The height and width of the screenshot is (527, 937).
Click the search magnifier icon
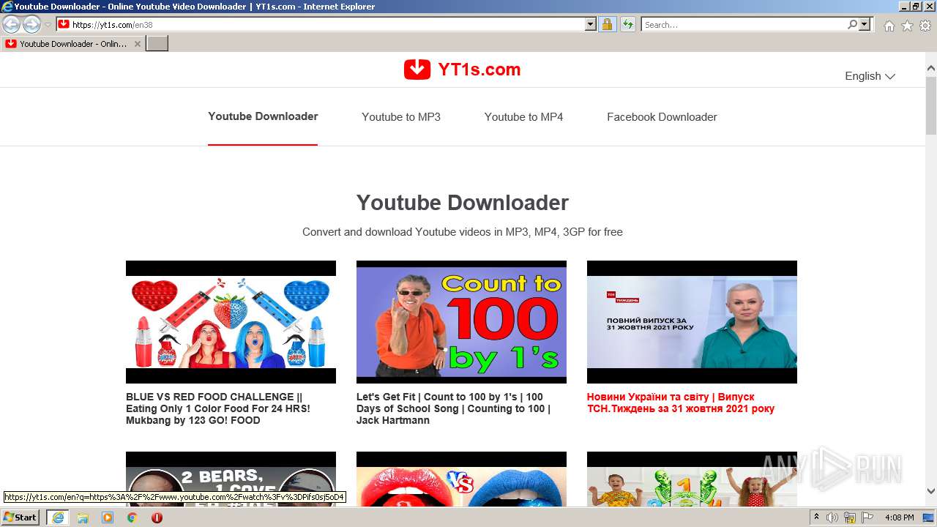[x=852, y=24]
